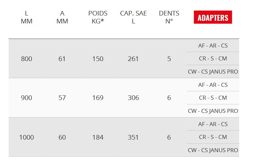The height and width of the screenshot is (165, 254).
Task: Click the 261 capacity value
Action: coord(133,59)
